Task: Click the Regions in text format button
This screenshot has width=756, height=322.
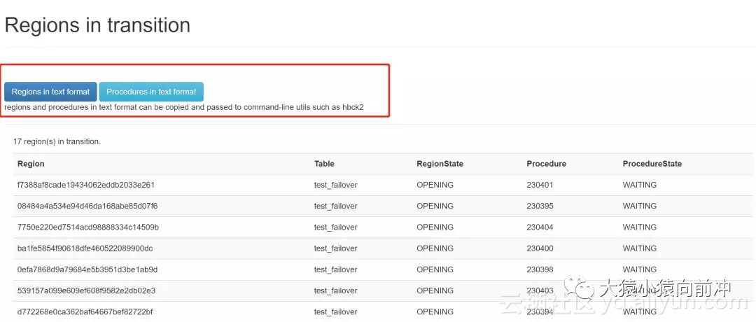Action: (x=50, y=92)
